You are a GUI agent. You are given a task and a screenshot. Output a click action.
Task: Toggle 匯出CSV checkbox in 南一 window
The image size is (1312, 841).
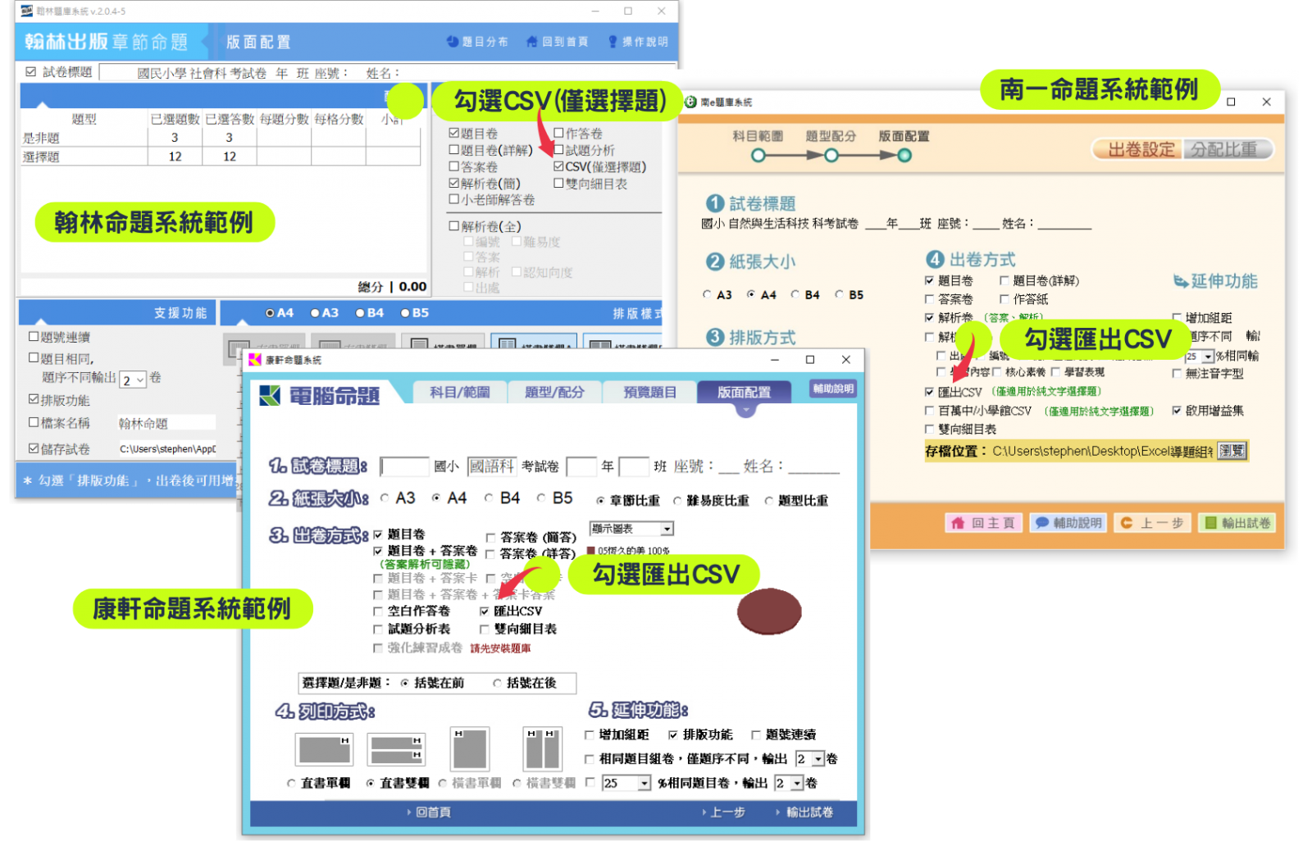coord(929,393)
